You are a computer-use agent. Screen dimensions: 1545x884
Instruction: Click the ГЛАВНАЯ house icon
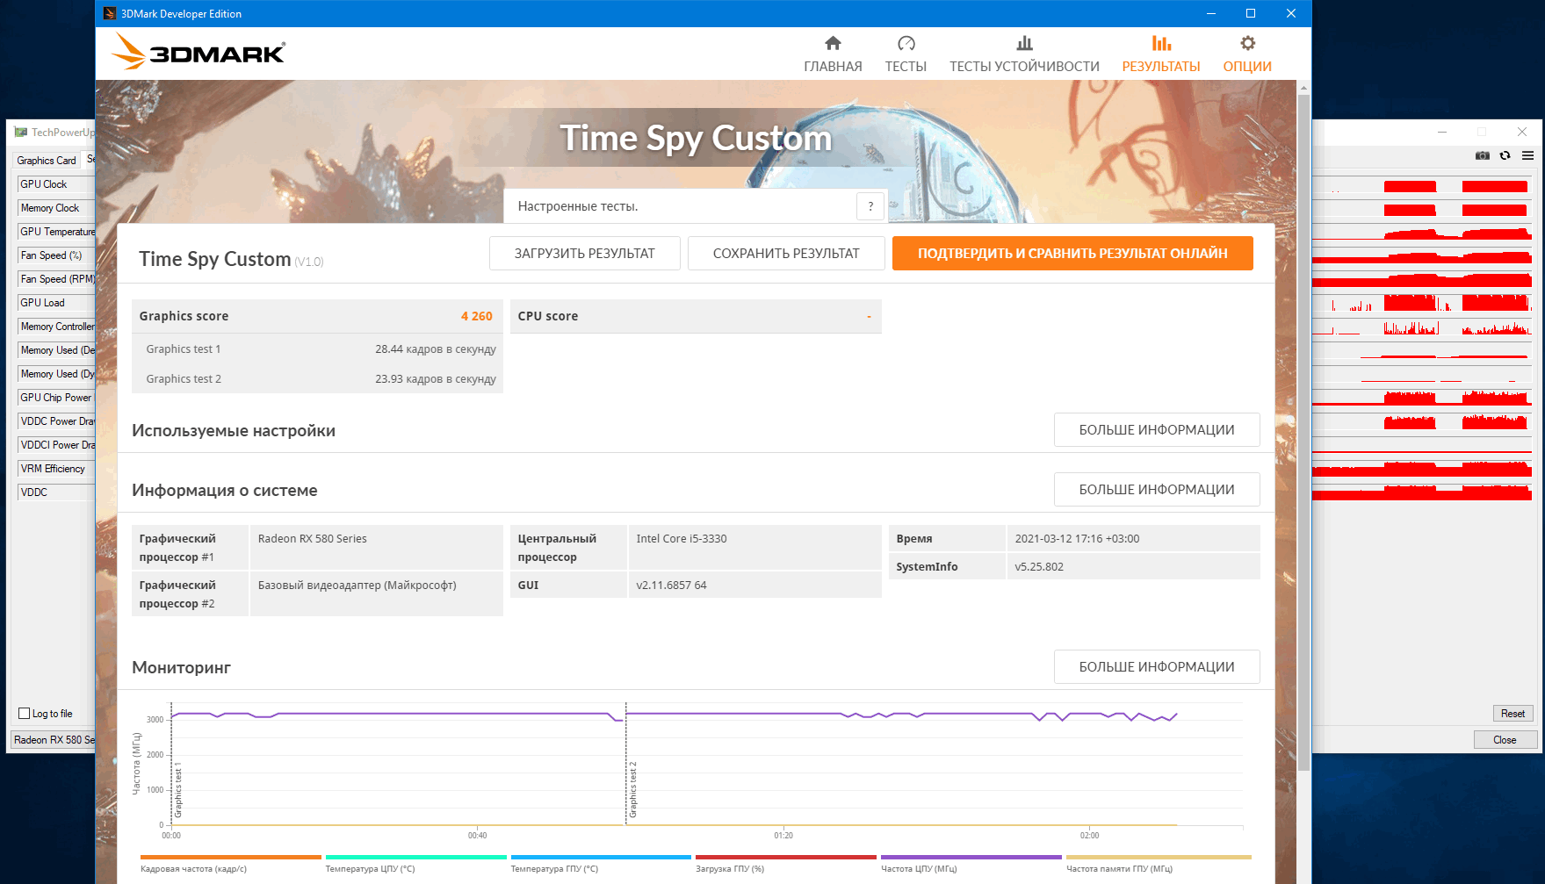tap(833, 43)
